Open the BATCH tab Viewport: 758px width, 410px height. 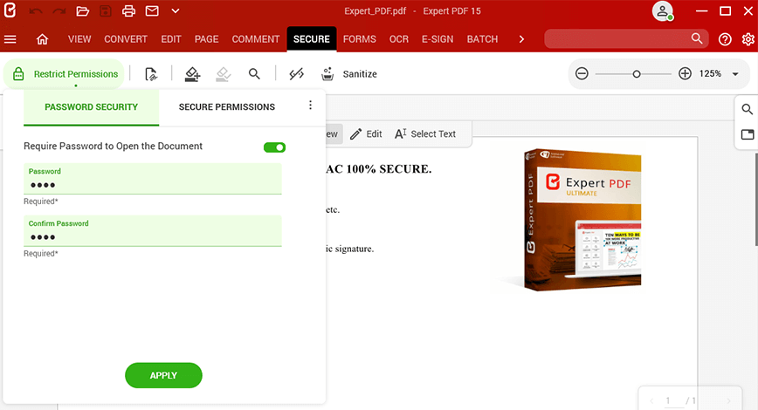click(x=482, y=39)
